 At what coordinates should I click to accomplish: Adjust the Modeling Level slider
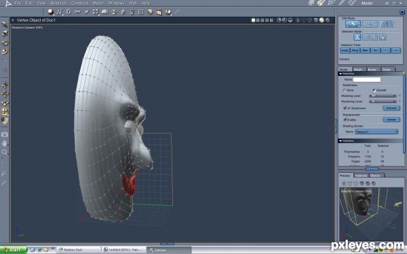click(383, 96)
